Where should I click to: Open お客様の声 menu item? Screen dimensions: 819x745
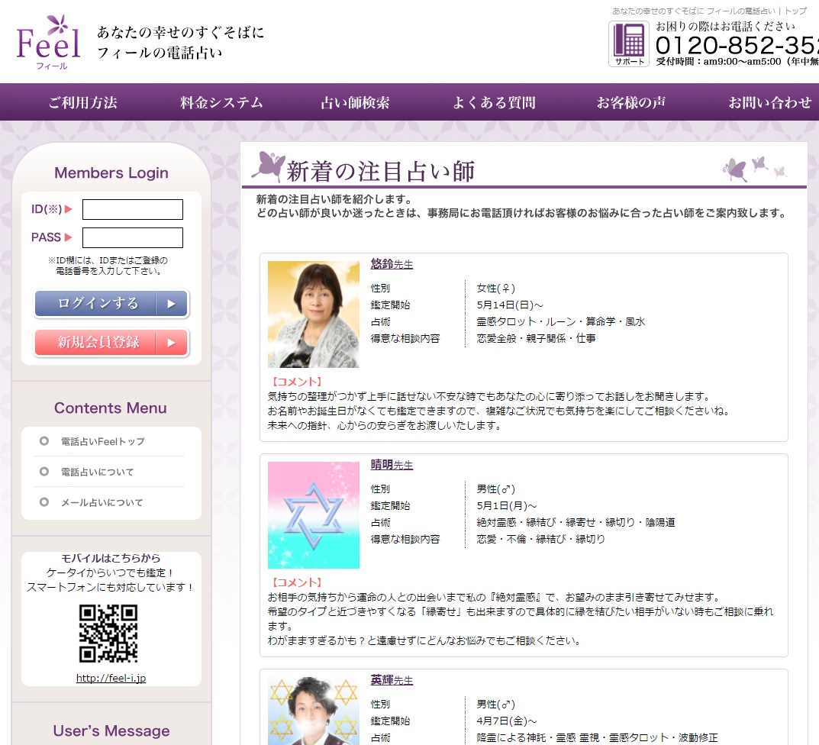click(x=630, y=102)
